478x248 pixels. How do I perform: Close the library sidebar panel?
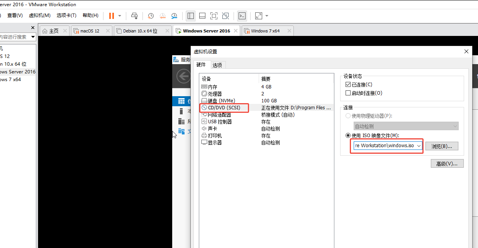point(33,28)
